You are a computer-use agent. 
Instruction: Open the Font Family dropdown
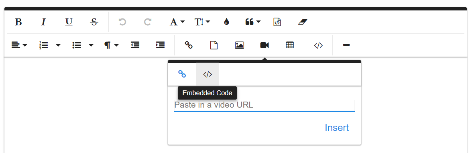177,22
